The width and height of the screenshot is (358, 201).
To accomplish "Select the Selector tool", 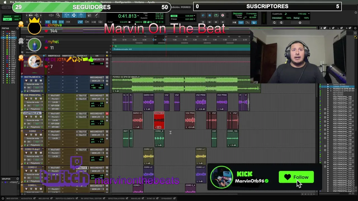I will [74, 15].
